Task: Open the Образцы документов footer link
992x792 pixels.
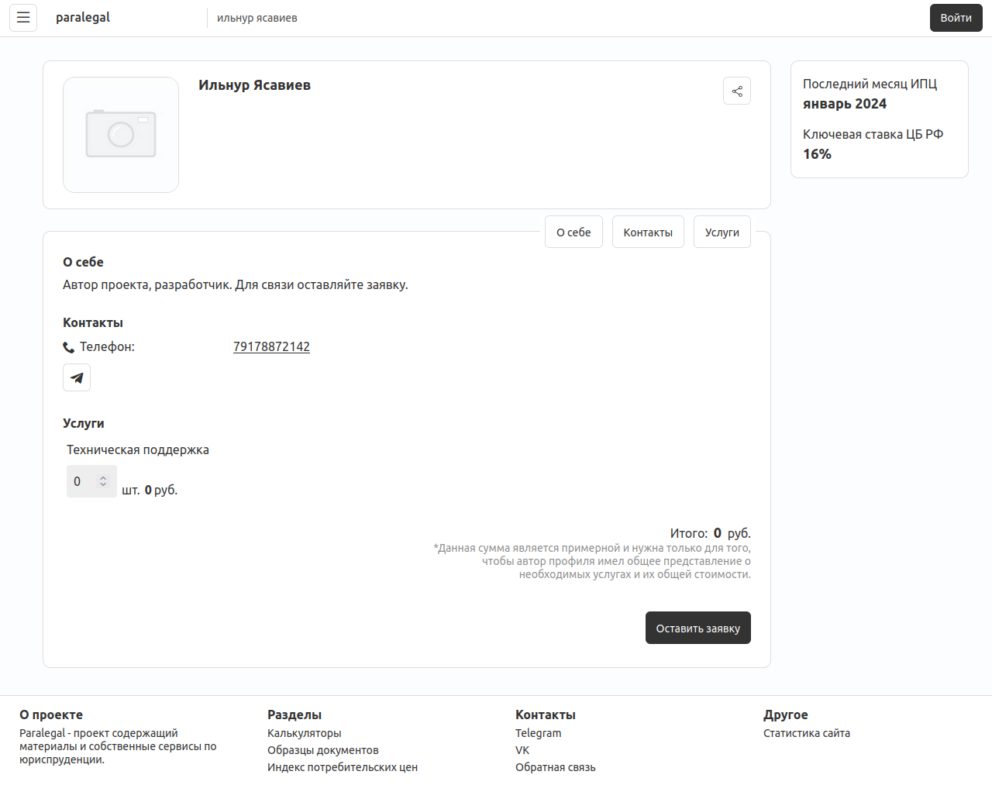Action: click(x=323, y=750)
